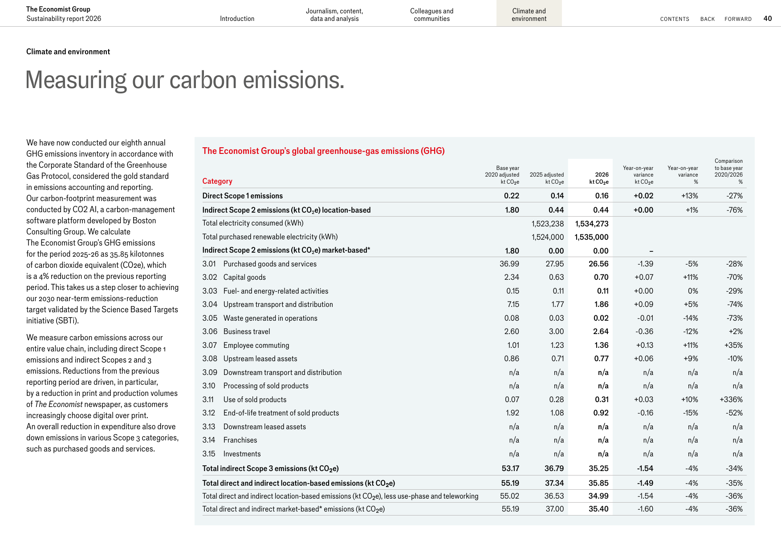Go to Journalism, content, data and analysis tab
Screen dimensions: 781x552
334,15
